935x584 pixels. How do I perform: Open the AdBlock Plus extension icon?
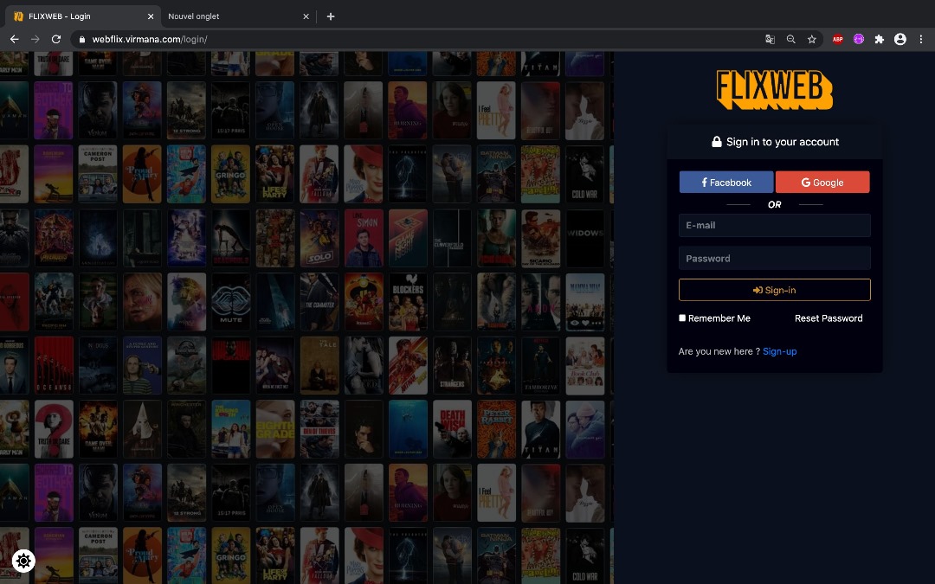click(837, 39)
